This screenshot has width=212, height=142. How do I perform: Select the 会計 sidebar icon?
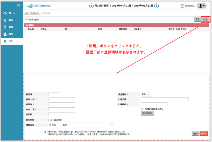point(5,27)
